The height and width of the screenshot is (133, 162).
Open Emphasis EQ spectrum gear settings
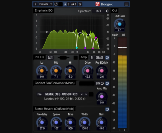point(107,11)
